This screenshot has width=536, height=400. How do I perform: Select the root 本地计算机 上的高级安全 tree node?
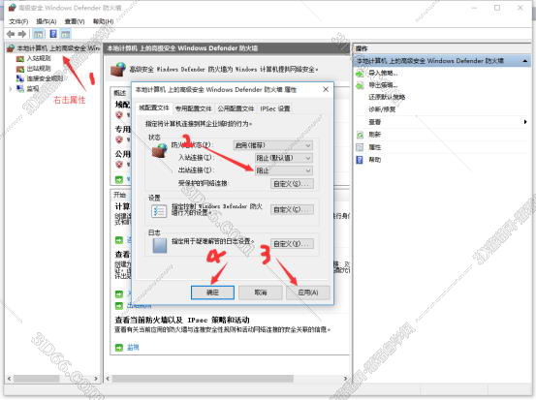[x=57, y=48]
